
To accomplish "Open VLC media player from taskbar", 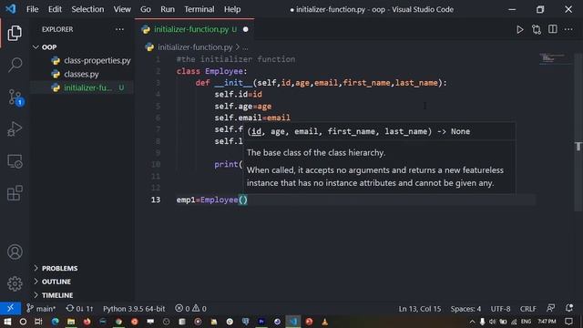I will [x=324, y=322].
